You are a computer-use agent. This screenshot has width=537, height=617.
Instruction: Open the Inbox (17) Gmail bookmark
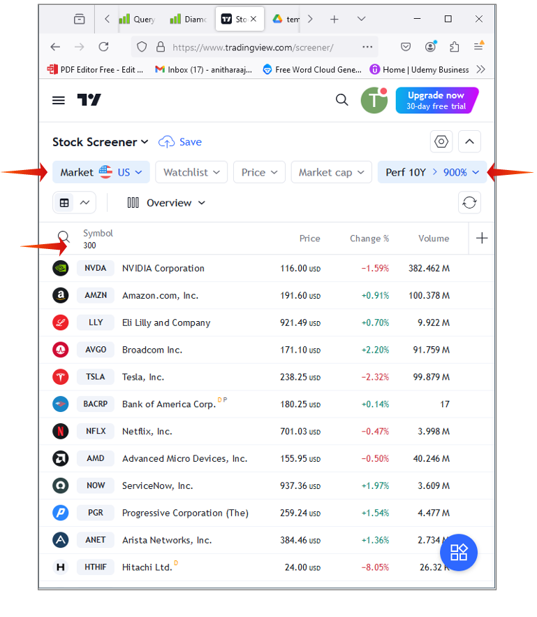tap(203, 70)
